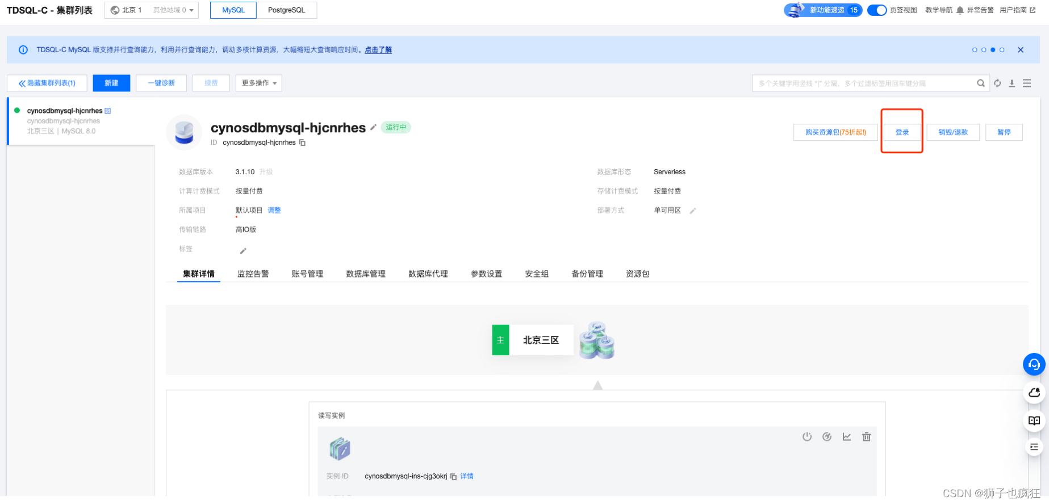
Task: Click the 销毁/退款 button
Action: pyautogui.click(x=953, y=132)
